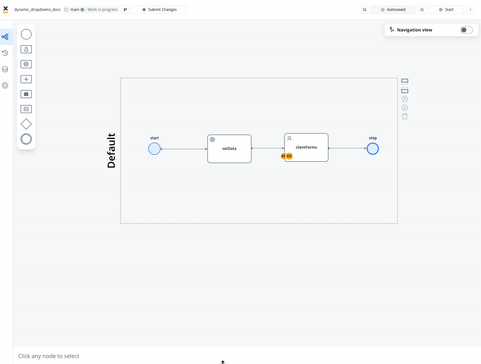
Task: Select the outlined envelope receive message icon
Action: pos(26,109)
